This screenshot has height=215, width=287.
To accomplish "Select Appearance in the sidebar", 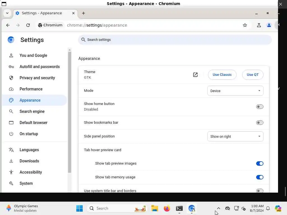I will (34, 100).
